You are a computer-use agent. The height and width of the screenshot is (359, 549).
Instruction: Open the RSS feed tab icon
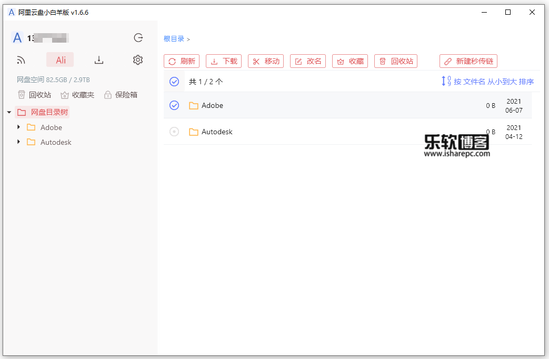[21, 60]
